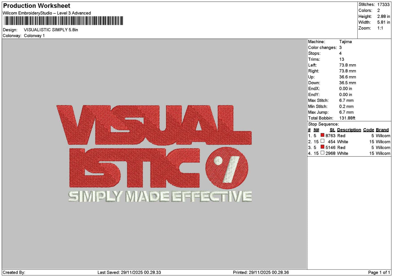Click the Stops value '4'
The height and width of the screenshot is (277, 393).
coord(341,53)
